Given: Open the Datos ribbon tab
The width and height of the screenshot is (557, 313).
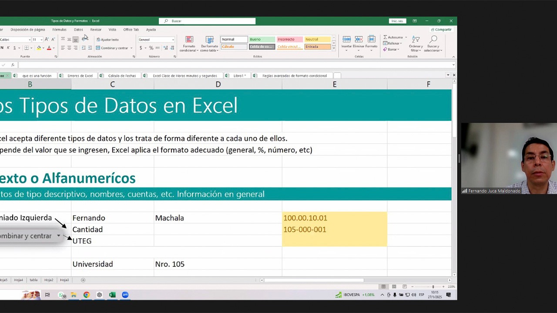Looking at the screenshot, I should click(78, 30).
